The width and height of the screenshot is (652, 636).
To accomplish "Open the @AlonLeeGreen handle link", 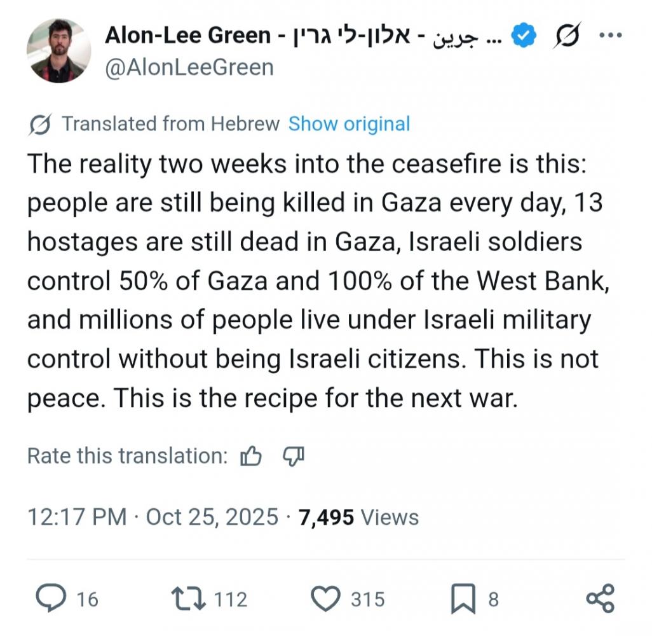I will point(189,67).
